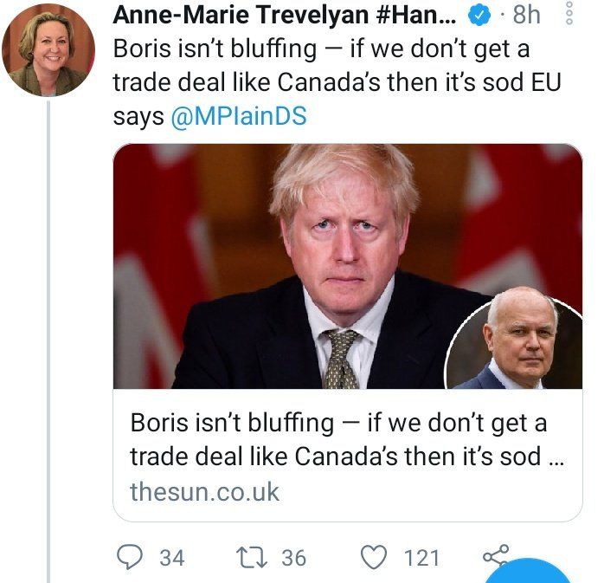Click the 36 retweets count
The image size is (604, 583).
click(x=294, y=558)
